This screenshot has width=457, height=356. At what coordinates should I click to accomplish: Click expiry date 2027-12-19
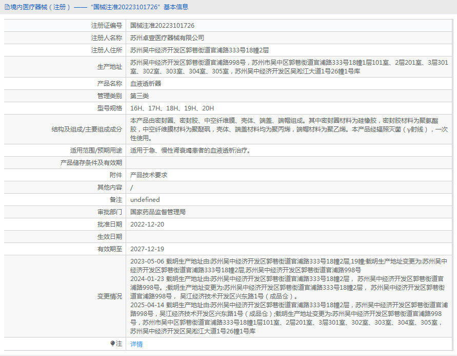(147, 249)
